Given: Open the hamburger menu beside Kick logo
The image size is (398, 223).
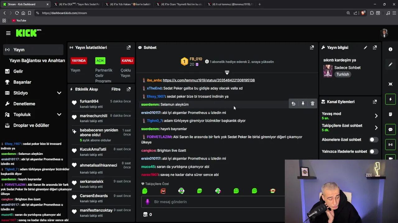Looking at the screenshot, I should (8, 33).
